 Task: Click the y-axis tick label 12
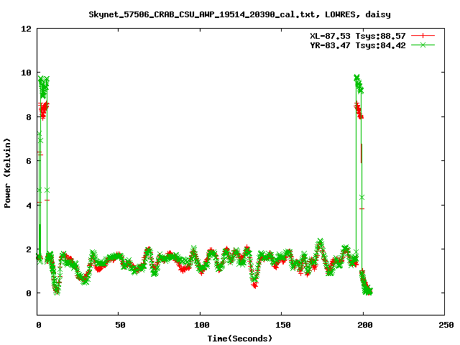click(x=26, y=29)
